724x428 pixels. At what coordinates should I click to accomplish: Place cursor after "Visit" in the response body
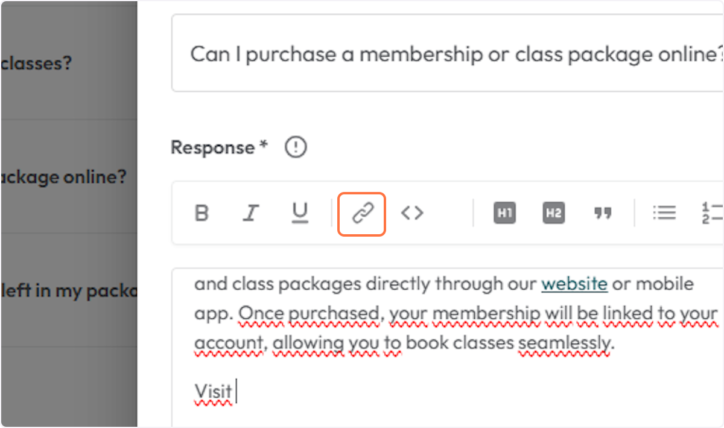(235, 391)
